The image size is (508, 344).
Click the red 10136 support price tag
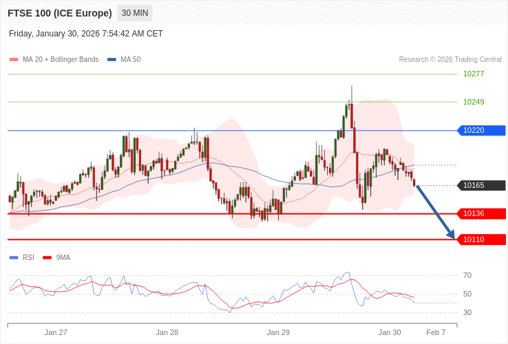481,213
